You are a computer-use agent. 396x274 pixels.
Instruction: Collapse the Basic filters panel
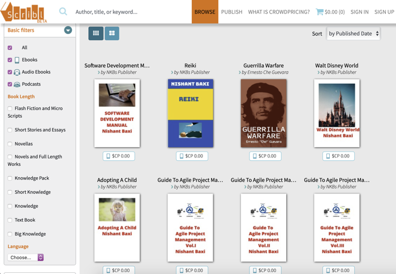point(68,30)
